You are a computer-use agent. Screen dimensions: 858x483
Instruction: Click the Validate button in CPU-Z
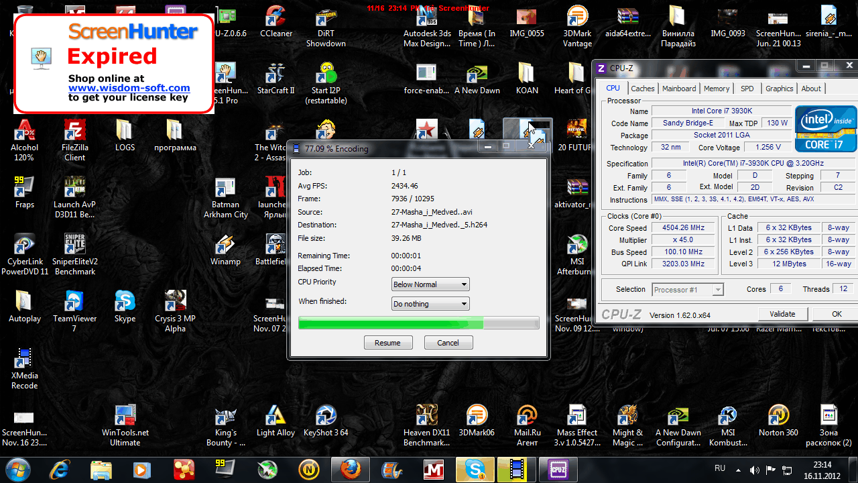(x=782, y=314)
